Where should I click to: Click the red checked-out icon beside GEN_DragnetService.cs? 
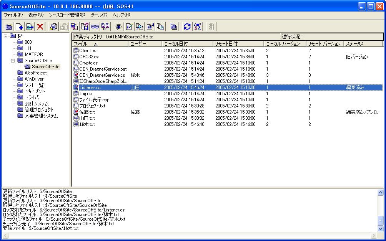click(x=76, y=75)
